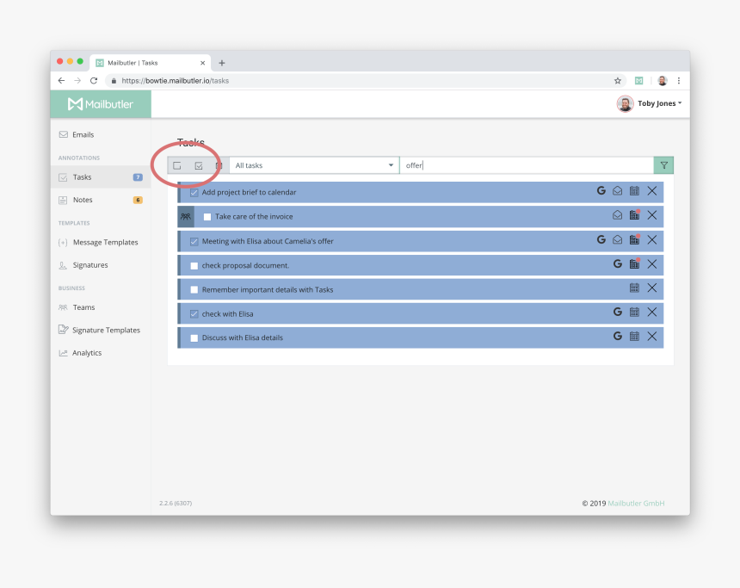The image size is (740, 588).
Task: Delete task 'Add project brief to calendar'
Action: click(651, 191)
